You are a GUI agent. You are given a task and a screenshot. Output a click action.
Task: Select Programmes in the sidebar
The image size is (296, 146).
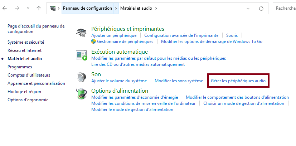(20, 67)
